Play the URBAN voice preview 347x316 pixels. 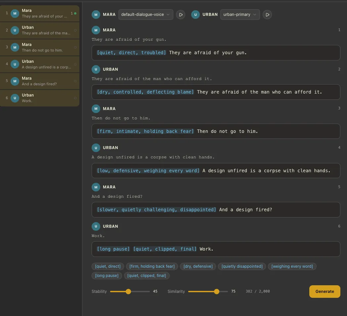267,15
